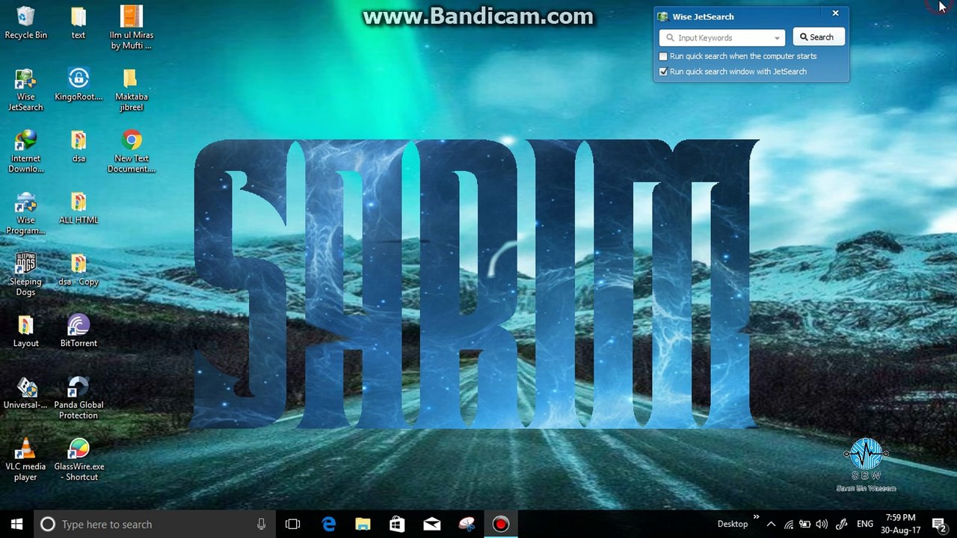Open Microsoft Edge from the taskbar
Screen dimensions: 957x538
click(329, 524)
